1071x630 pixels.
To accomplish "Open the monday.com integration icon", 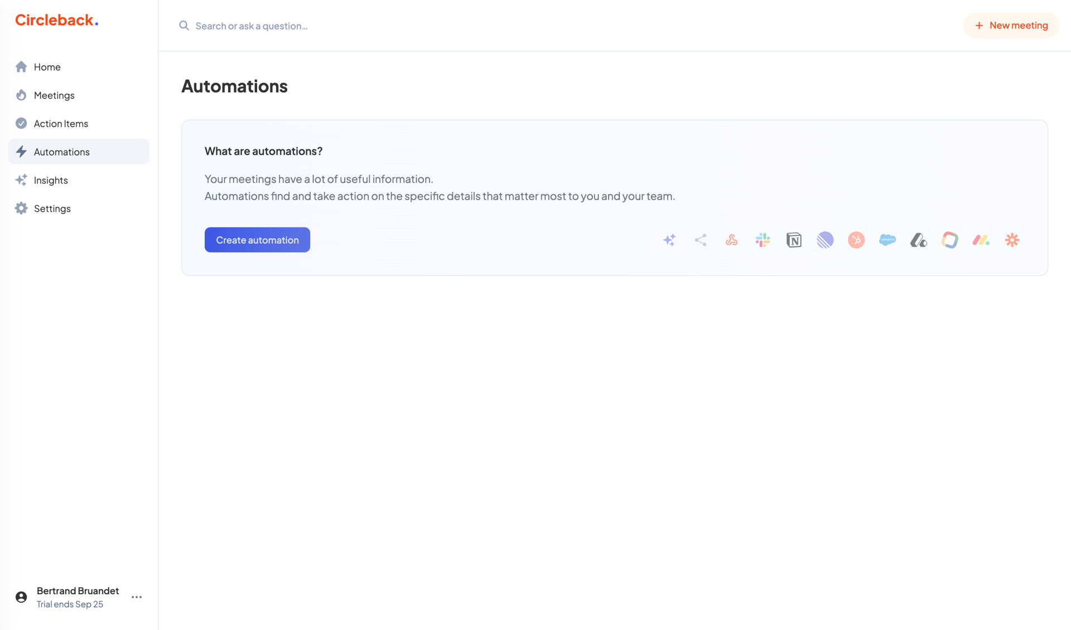I will (x=981, y=240).
